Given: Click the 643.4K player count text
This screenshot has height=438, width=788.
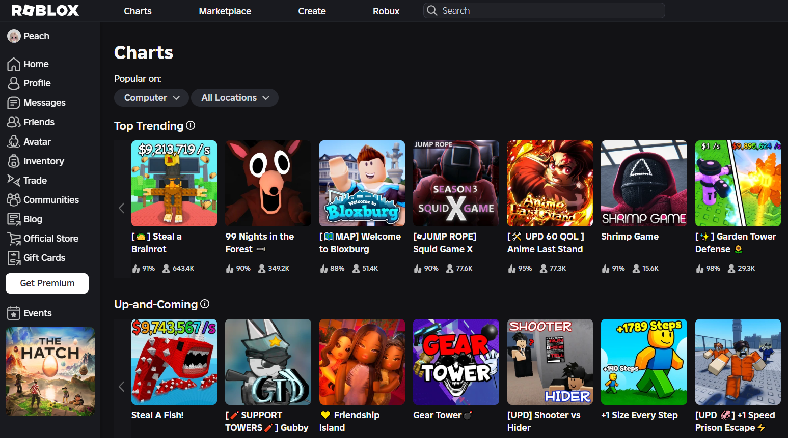Looking at the screenshot, I should tap(183, 268).
